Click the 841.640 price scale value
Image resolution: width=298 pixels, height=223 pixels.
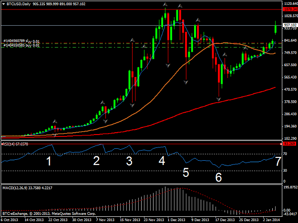290,40
